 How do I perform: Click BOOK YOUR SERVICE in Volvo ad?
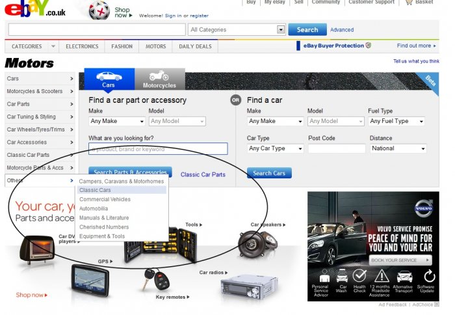click(x=400, y=260)
